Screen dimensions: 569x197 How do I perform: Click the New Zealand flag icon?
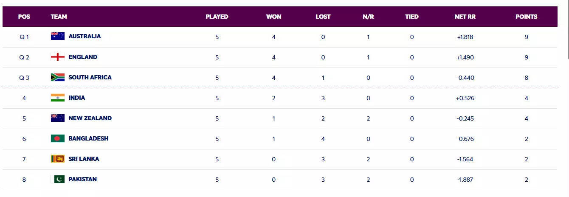(x=57, y=118)
